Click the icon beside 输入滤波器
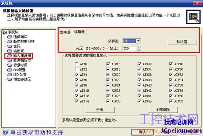The width and height of the screenshot is (203, 136). [10, 56]
